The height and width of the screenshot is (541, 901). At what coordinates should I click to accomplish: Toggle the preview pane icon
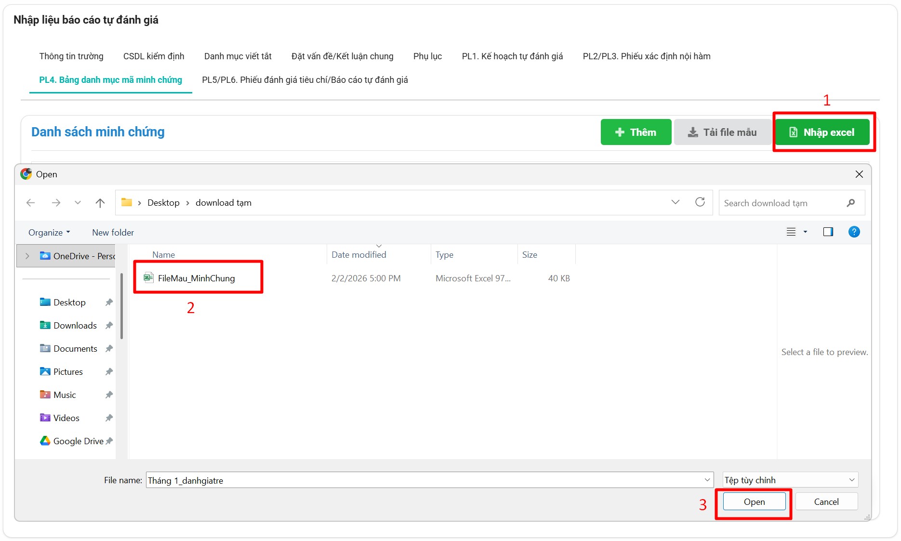tap(828, 232)
